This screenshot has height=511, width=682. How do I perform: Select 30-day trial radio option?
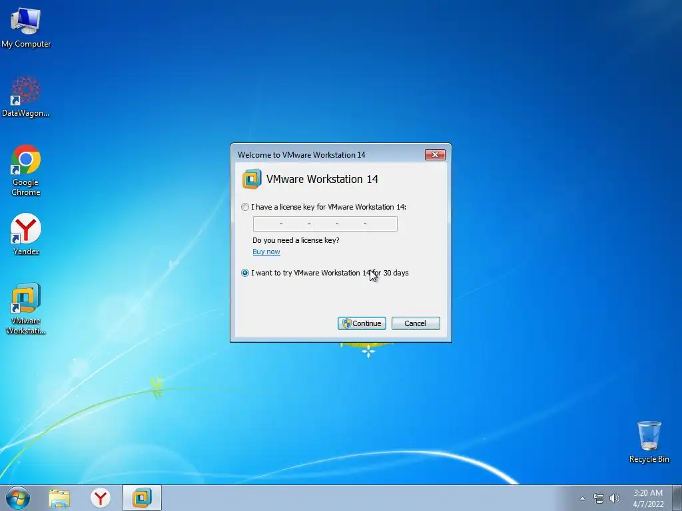click(x=245, y=273)
